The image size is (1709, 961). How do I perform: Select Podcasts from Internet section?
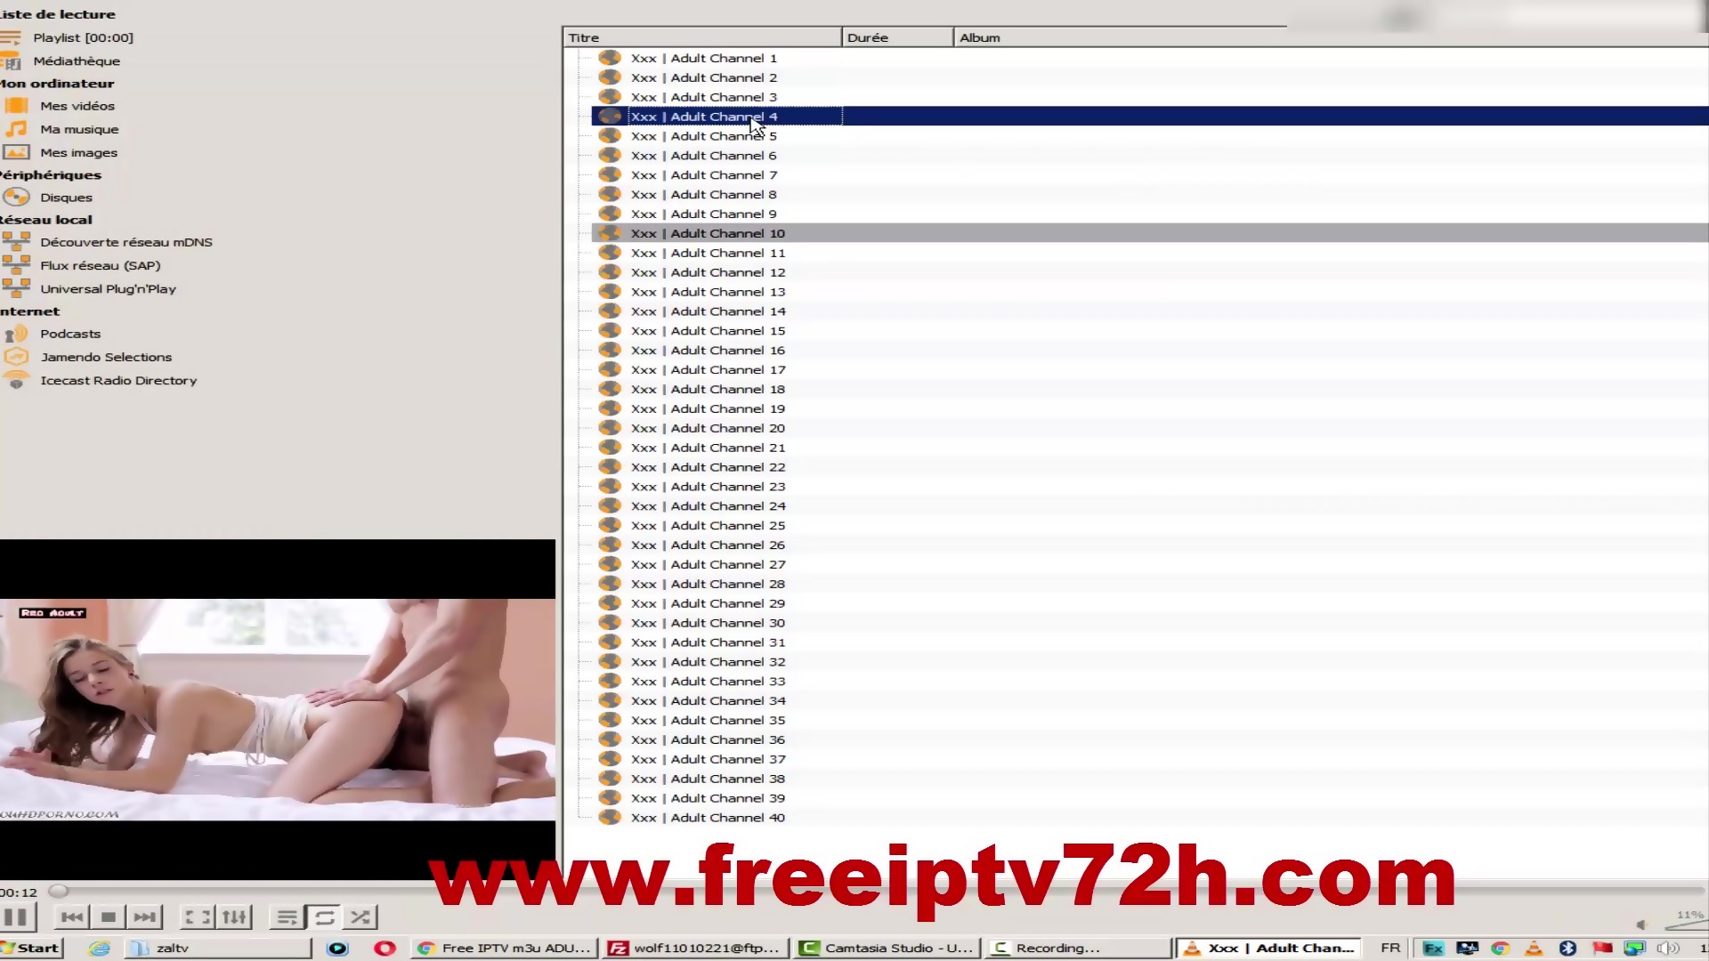point(69,334)
